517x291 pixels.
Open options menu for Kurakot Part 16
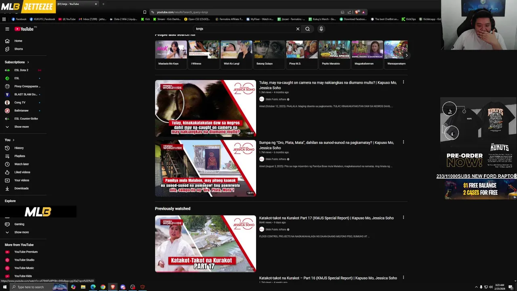click(403, 278)
